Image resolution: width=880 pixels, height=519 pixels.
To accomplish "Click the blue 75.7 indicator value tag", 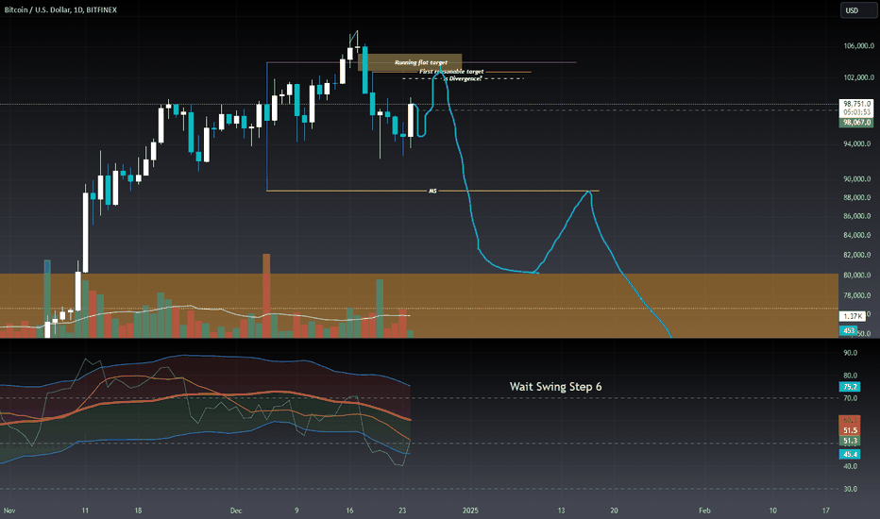I will (850, 387).
